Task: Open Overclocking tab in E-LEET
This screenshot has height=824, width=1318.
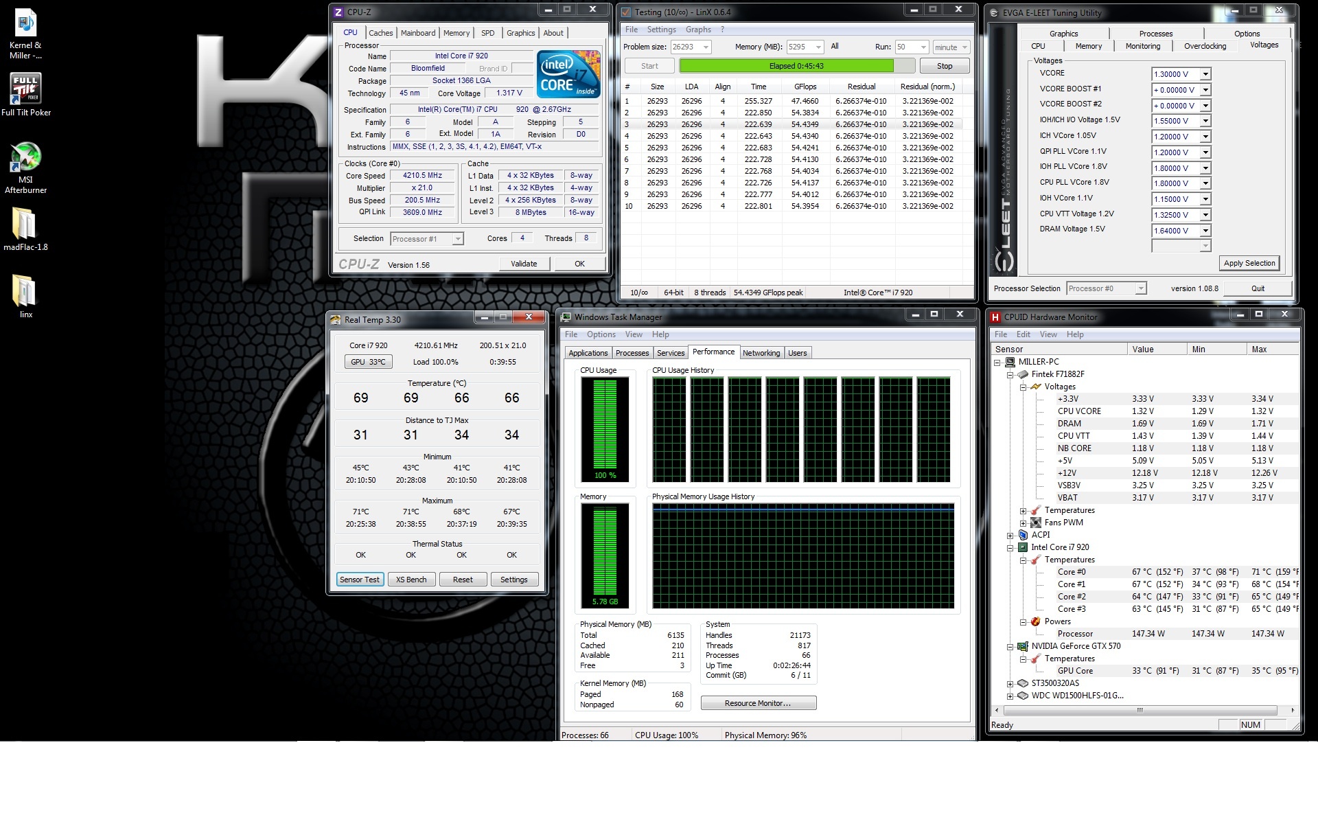Action: tap(1205, 46)
